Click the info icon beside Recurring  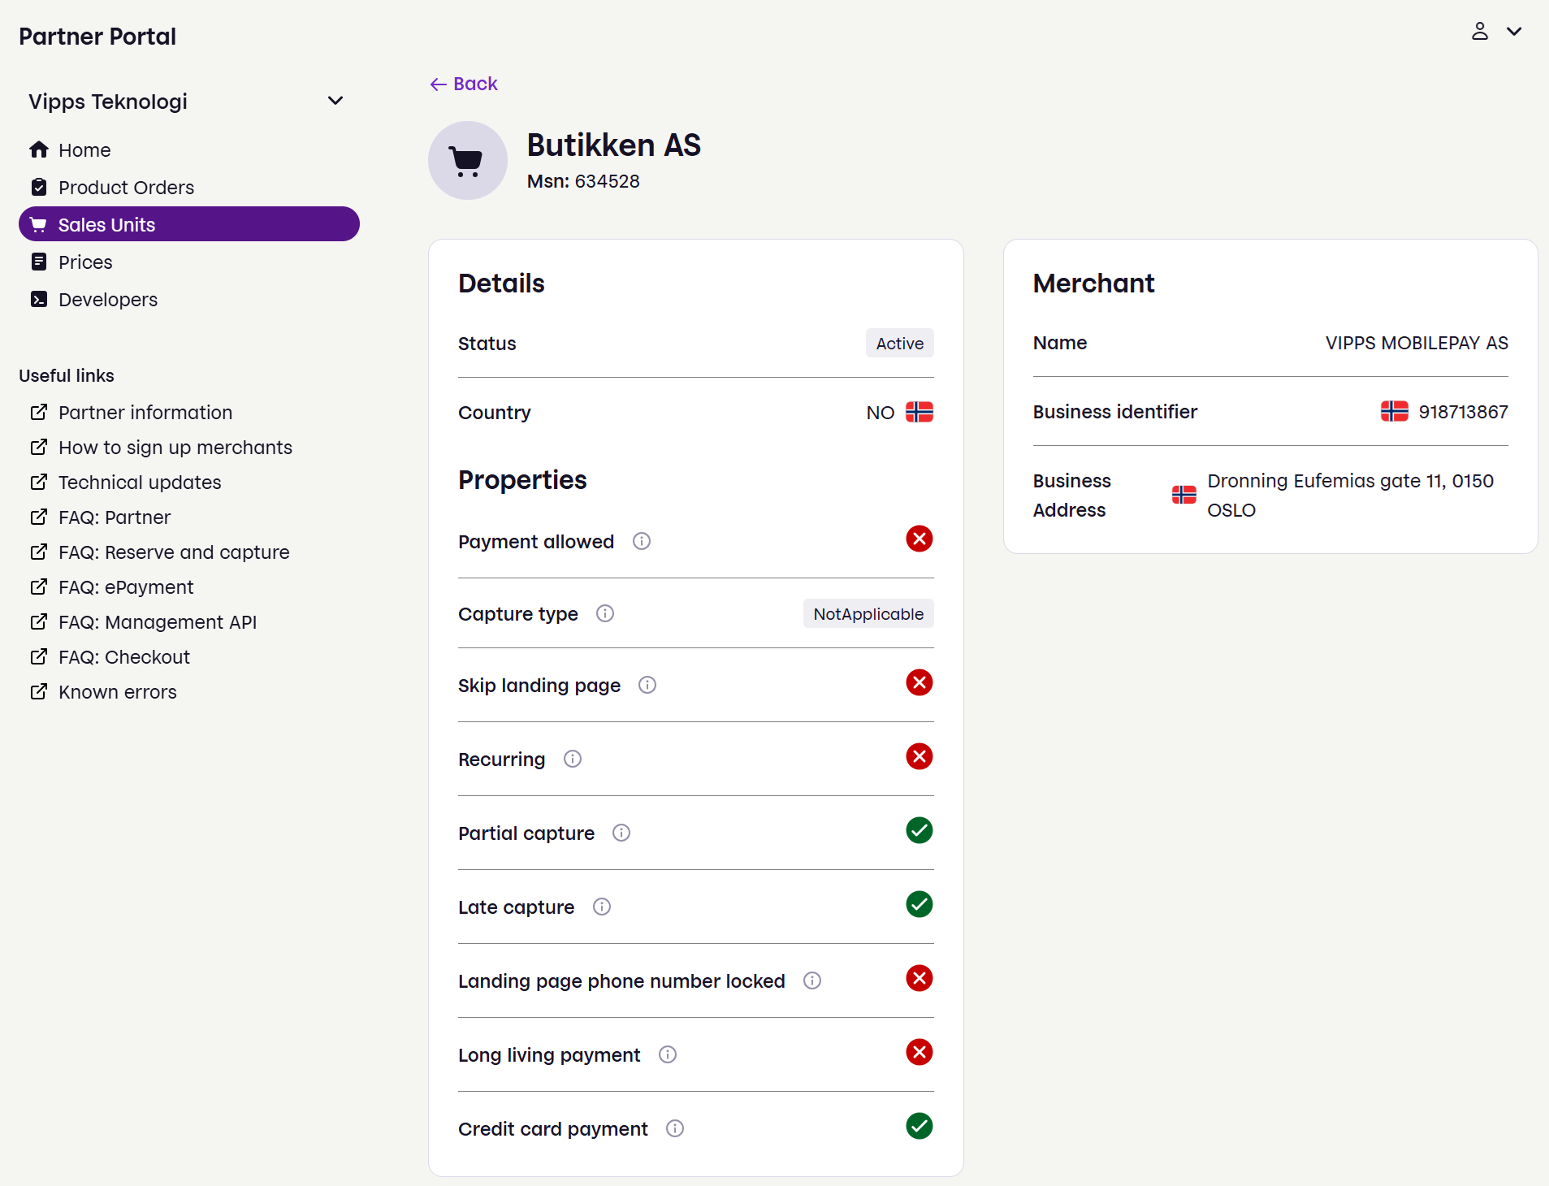click(x=573, y=759)
